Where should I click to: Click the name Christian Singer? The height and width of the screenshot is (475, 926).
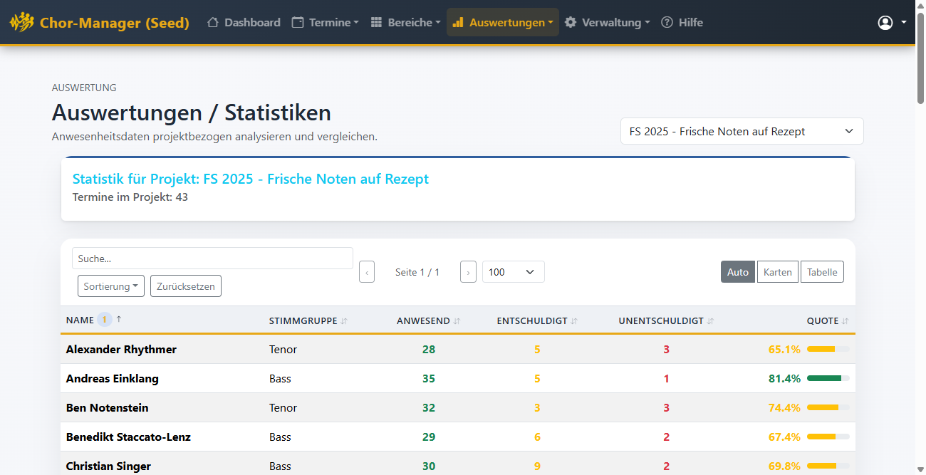pyautogui.click(x=109, y=466)
